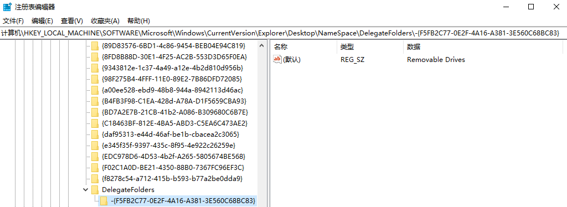Select key {C18463BF-812E-4BA5-ABD3-C5EA6C473AE2}
567x207 pixels.
click(174, 123)
